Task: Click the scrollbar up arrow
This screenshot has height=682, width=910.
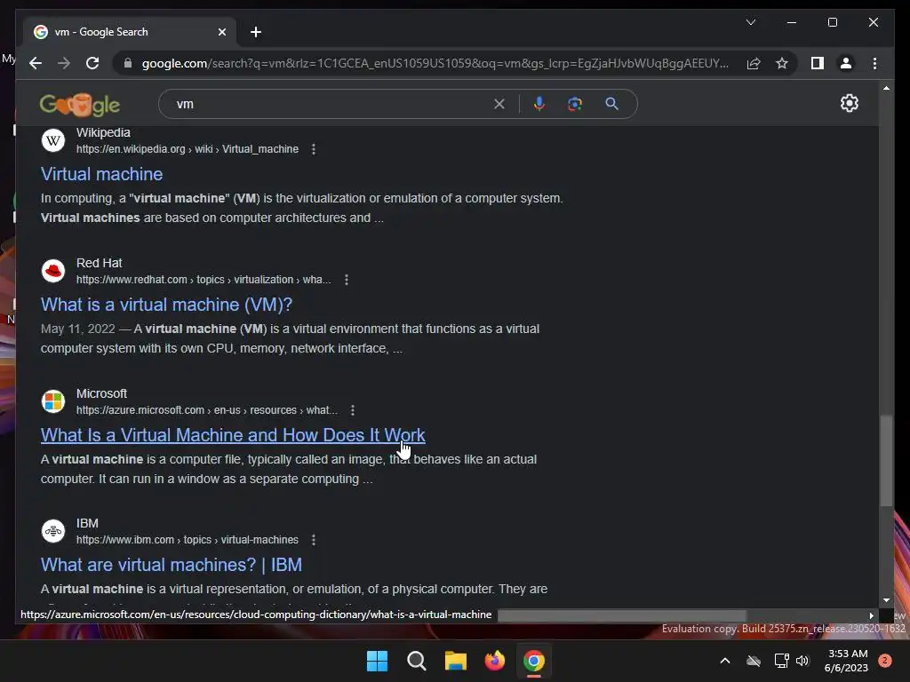Action: click(886, 88)
